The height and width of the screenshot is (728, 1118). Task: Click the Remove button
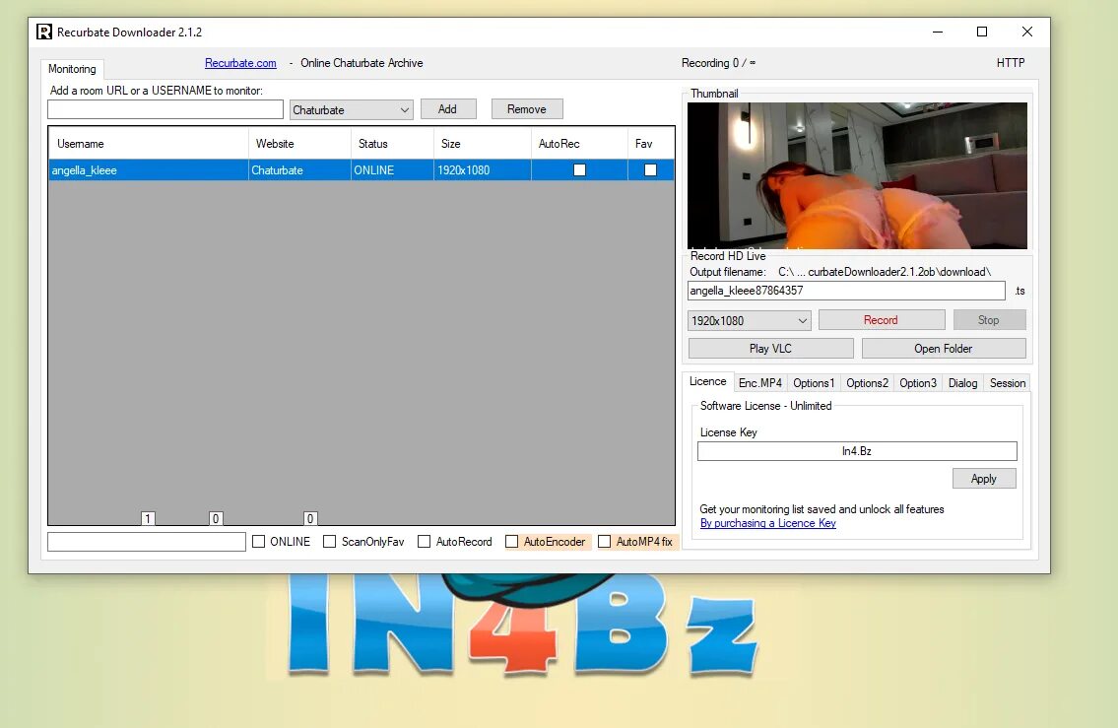coord(527,109)
